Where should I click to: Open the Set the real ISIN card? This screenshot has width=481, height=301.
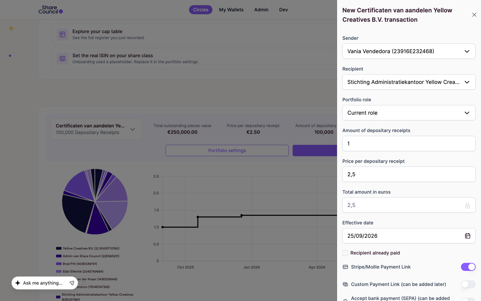tap(194, 59)
